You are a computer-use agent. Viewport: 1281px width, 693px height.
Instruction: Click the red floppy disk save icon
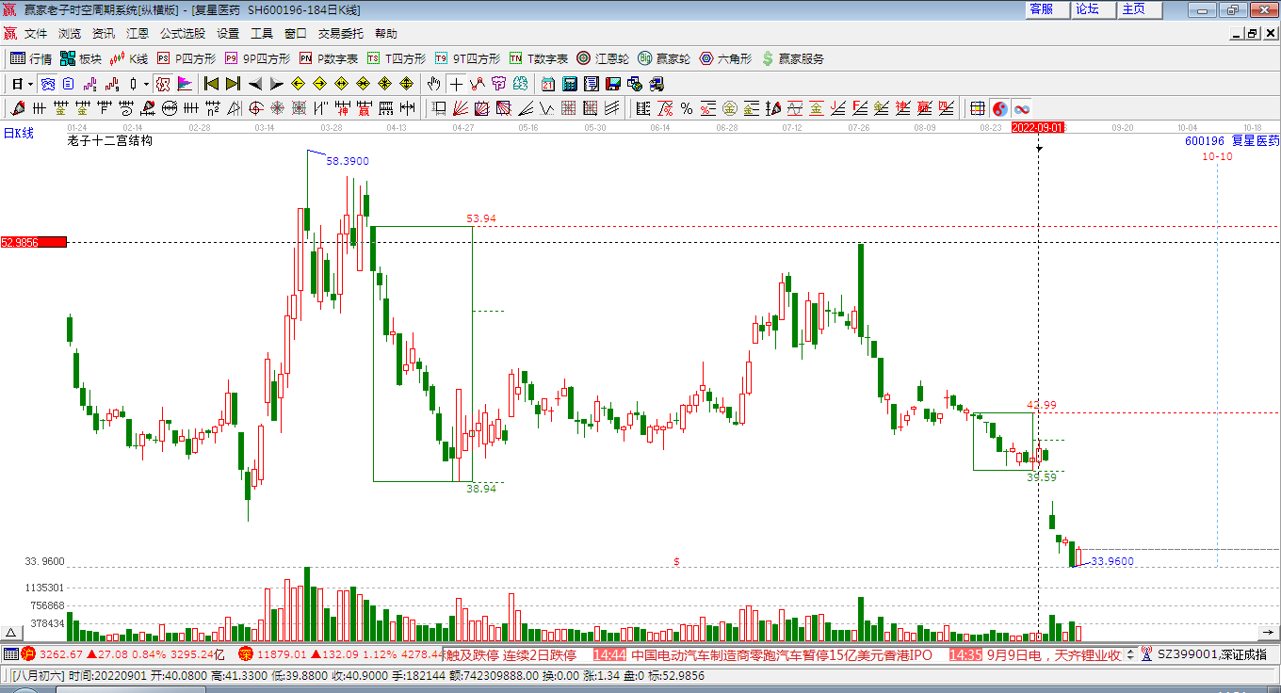(x=613, y=84)
